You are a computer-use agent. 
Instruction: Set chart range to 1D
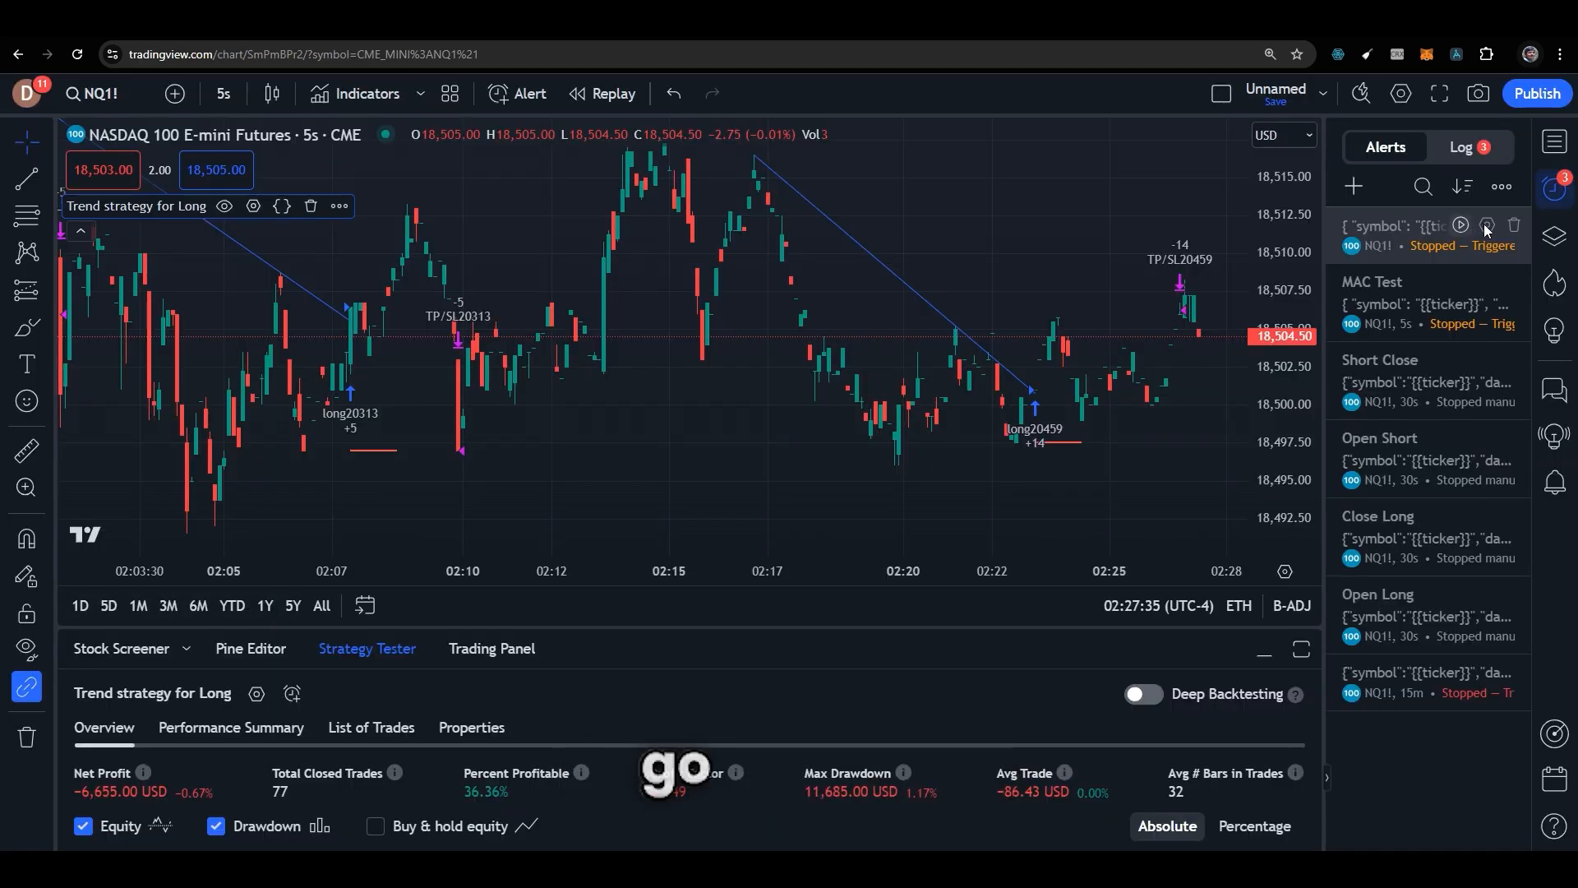pyautogui.click(x=80, y=606)
